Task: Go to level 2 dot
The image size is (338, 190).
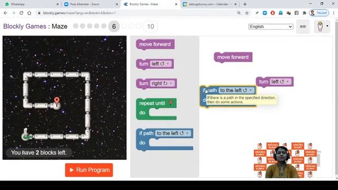Action: coord(82,26)
